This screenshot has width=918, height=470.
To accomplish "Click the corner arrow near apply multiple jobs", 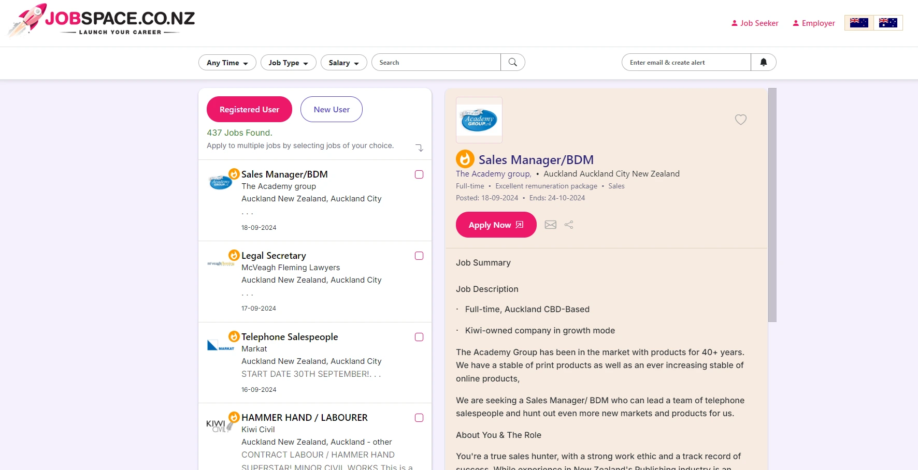I will point(420,148).
